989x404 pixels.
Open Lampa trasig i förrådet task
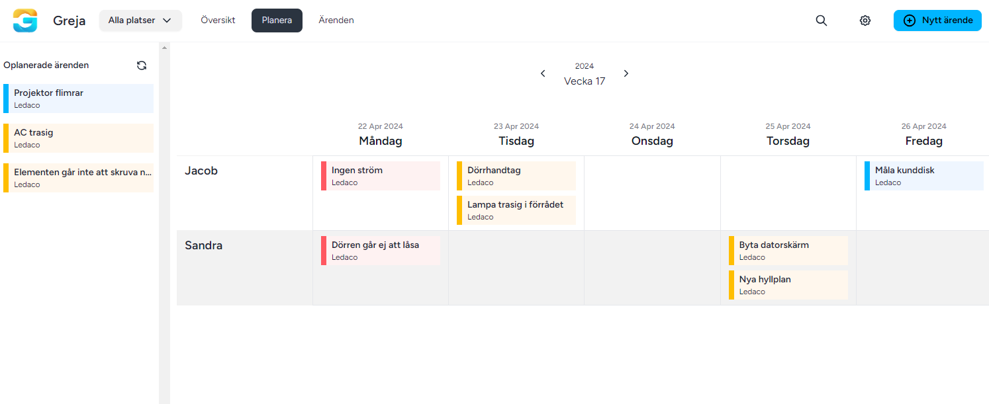(x=516, y=210)
